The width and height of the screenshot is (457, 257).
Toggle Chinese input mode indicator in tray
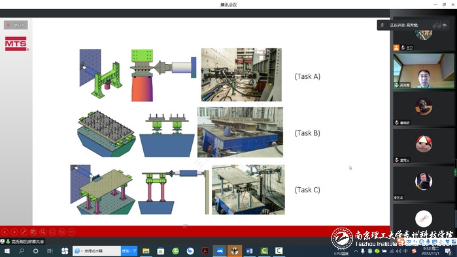pyautogui.click(x=406, y=251)
